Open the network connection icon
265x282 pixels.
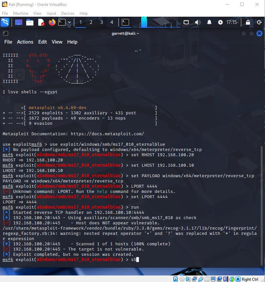(x=186, y=22)
